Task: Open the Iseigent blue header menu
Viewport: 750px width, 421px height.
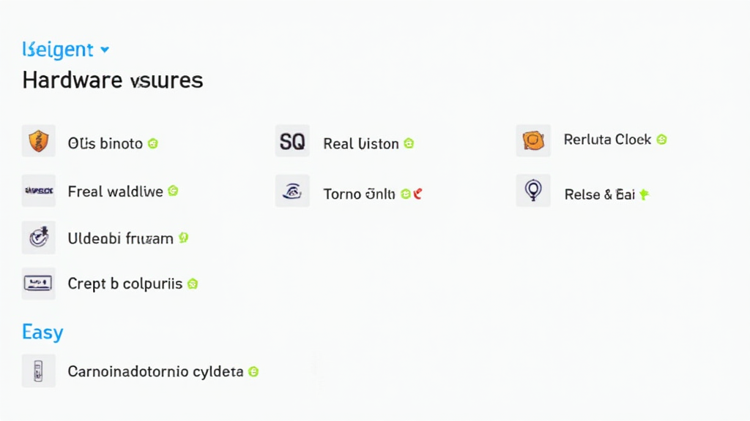Action: pyautogui.click(x=58, y=50)
